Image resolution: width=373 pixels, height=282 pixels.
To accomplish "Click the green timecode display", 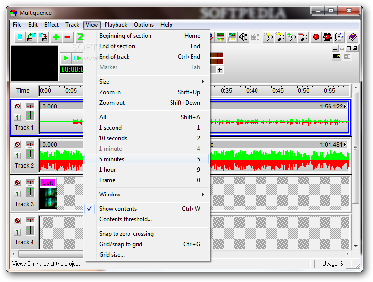I will pyautogui.click(x=72, y=69).
